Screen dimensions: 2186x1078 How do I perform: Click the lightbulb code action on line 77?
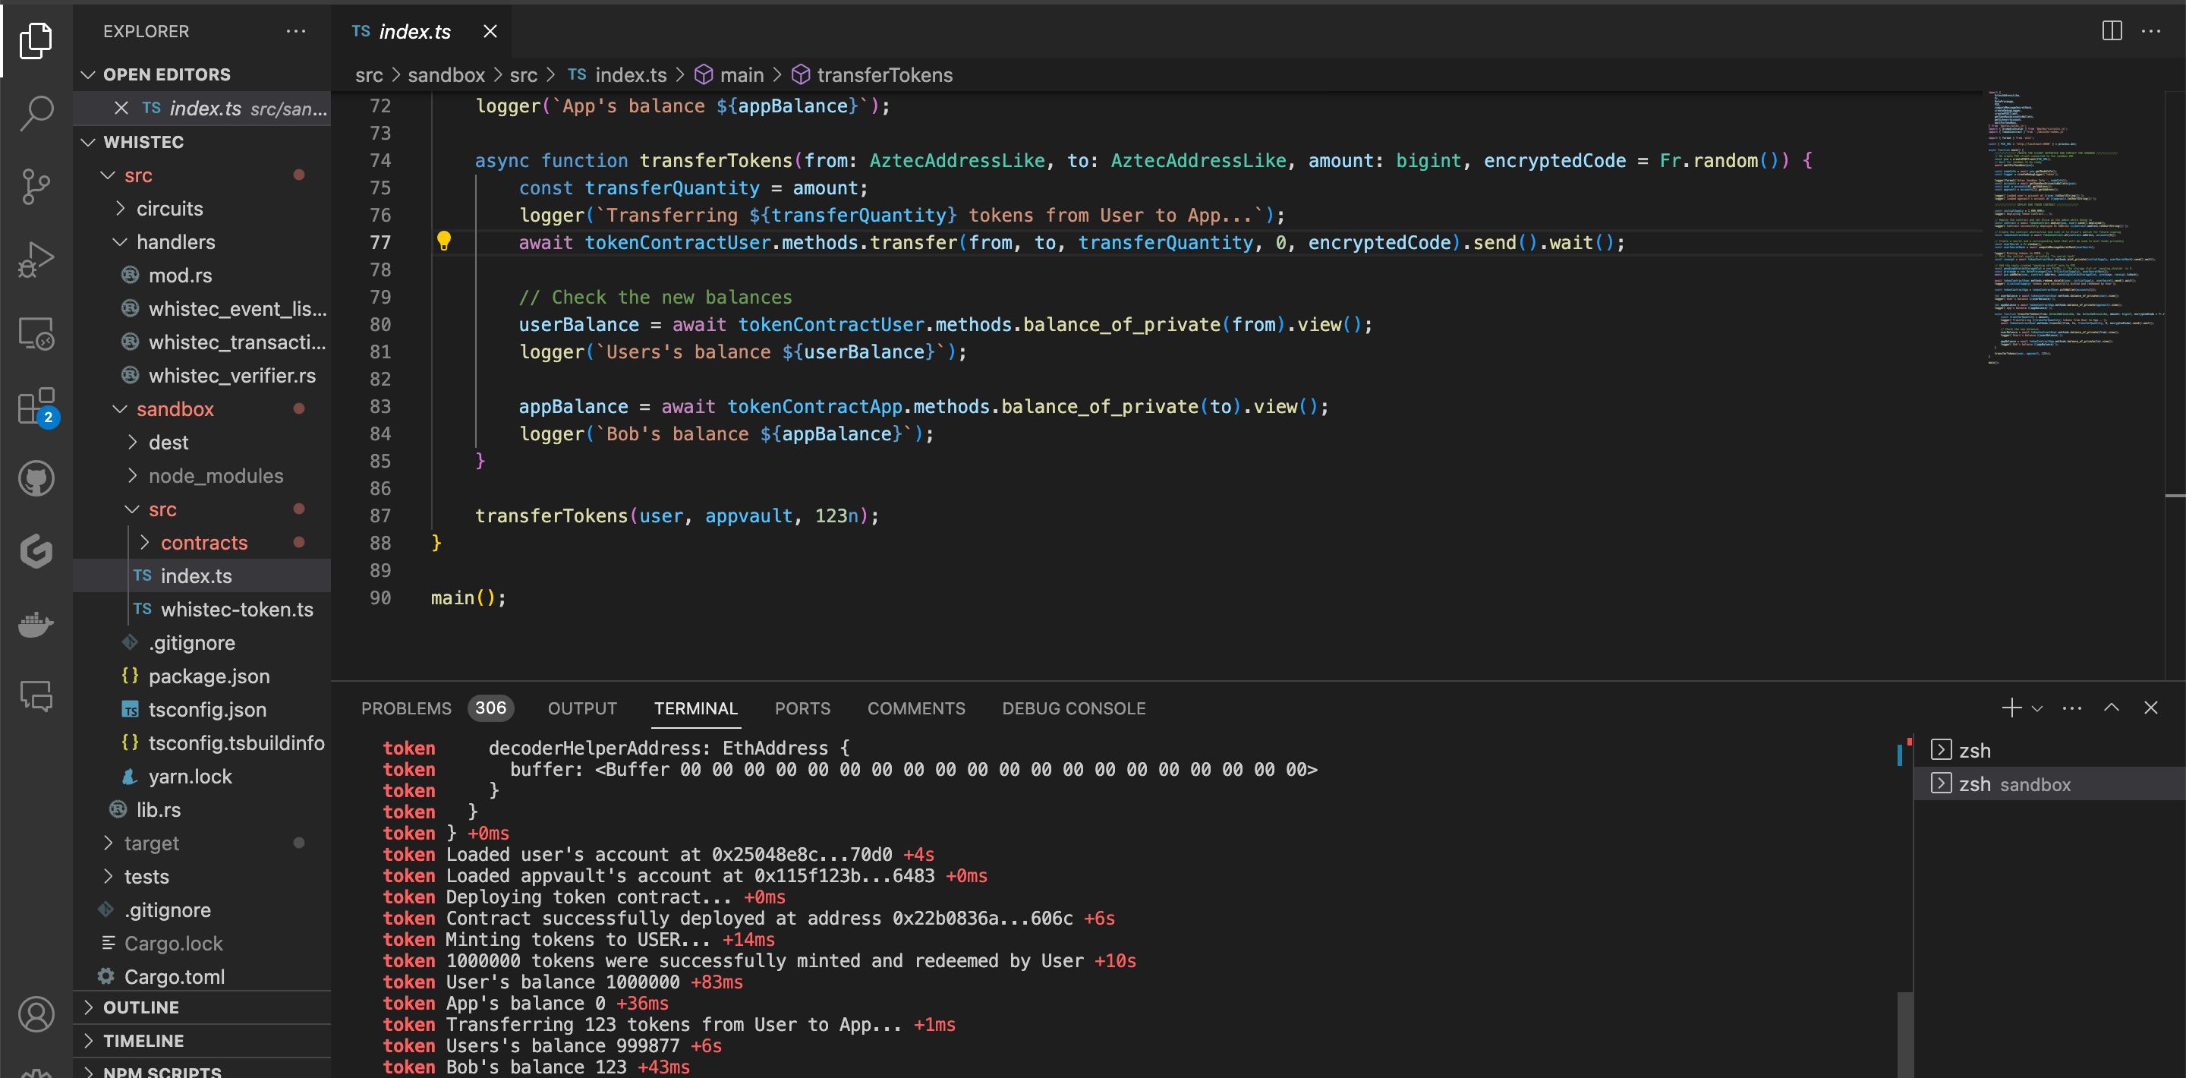pyautogui.click(x=443, y=241)
